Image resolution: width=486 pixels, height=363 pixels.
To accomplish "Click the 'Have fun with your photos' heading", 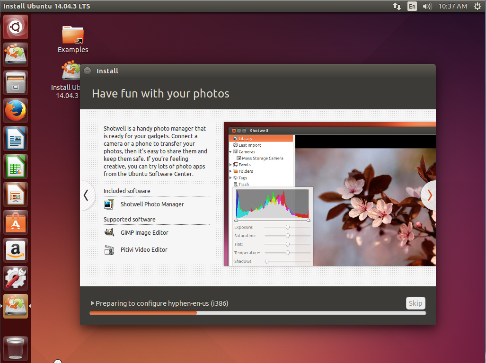I will (160, 94).
